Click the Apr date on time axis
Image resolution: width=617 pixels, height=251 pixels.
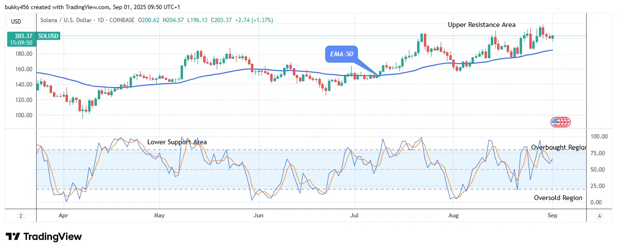[x=63, y=215]
